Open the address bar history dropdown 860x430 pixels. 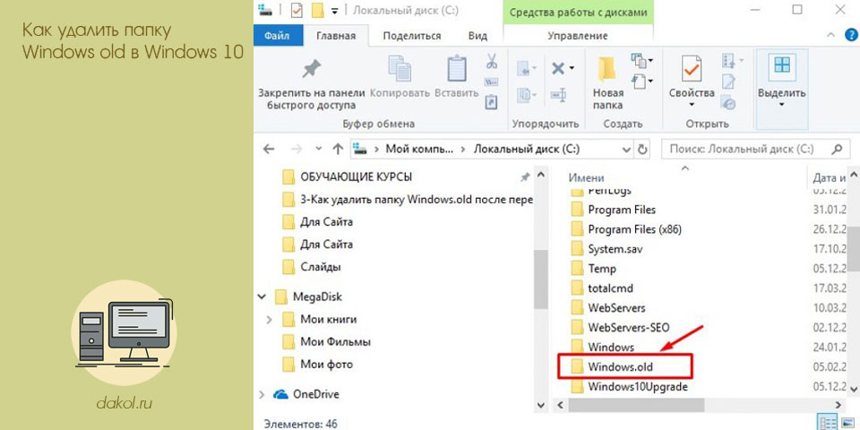pos(627,150)
